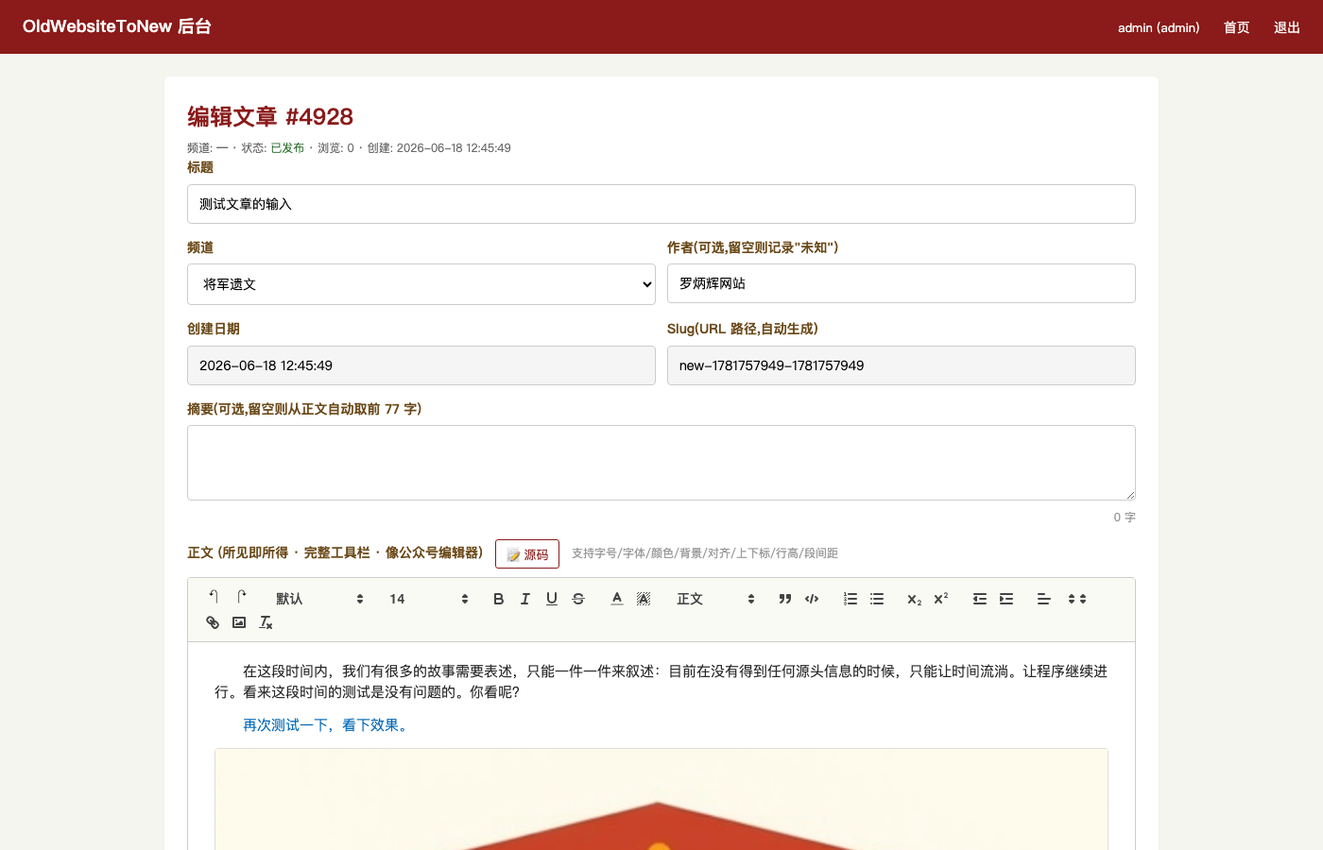
Task: Click the 0 字 character counter
Action: (x=1125, y=518)
